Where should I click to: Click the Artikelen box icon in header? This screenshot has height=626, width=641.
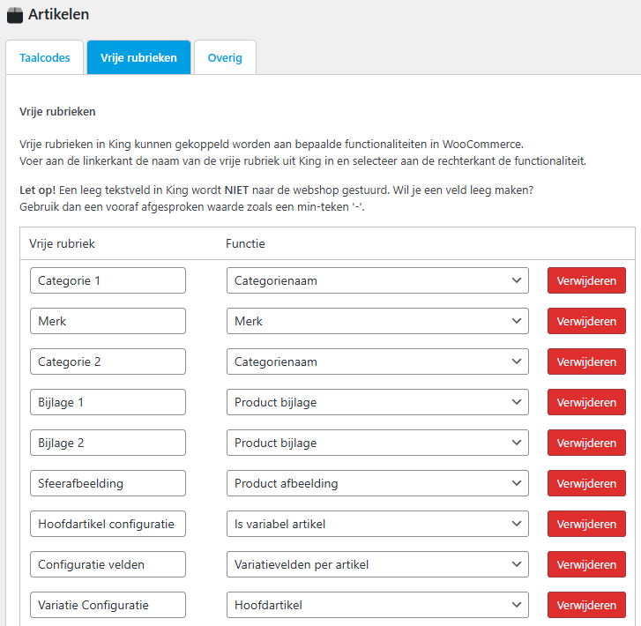click(14, 15)
